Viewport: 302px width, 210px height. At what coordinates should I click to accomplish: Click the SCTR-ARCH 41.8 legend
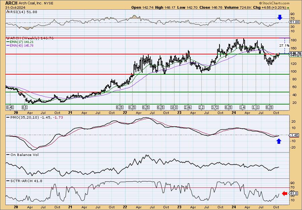24,181
